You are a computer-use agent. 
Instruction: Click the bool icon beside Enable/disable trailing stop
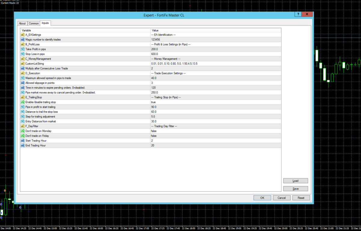pos(23,102)
